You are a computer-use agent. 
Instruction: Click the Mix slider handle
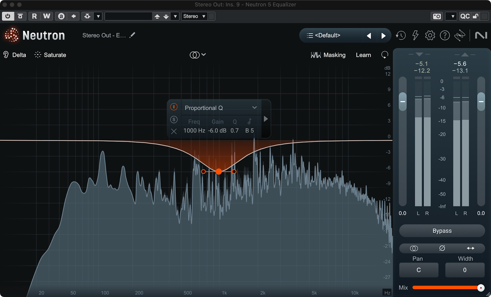(x=481, y=288)
